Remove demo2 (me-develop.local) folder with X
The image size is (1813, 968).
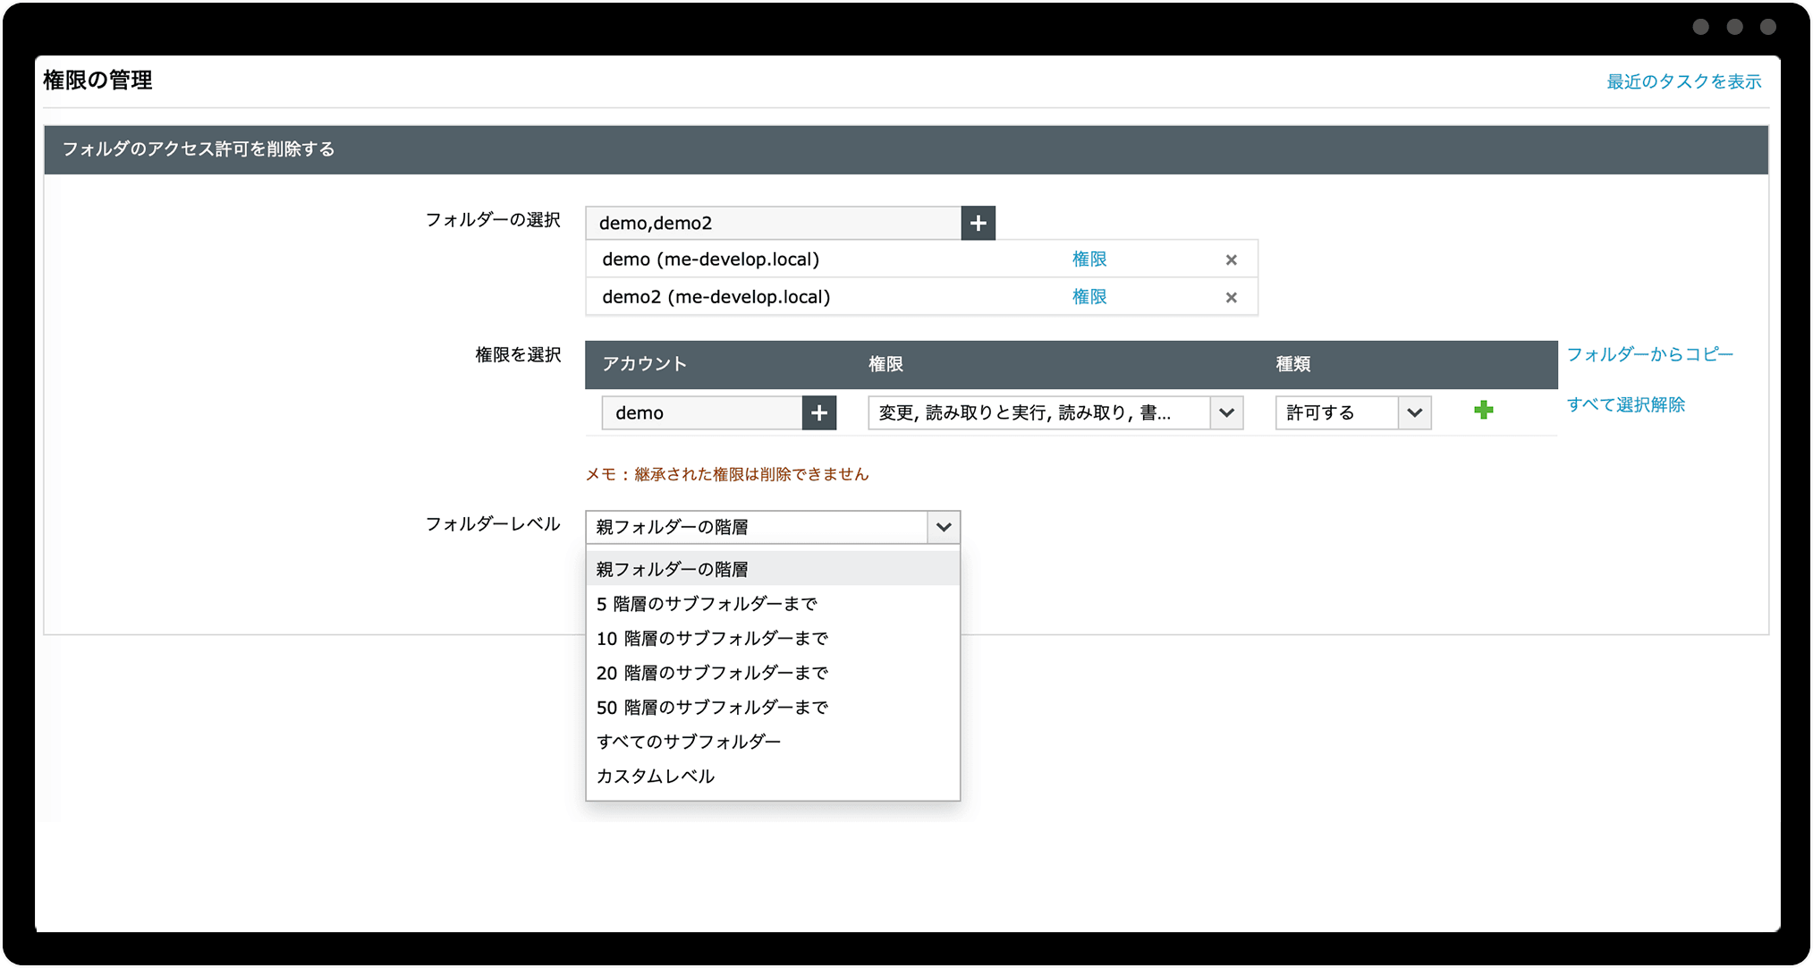point(1231,297)
